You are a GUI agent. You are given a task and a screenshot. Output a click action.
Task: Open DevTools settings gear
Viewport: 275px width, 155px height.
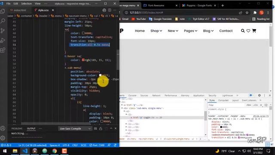260,95
